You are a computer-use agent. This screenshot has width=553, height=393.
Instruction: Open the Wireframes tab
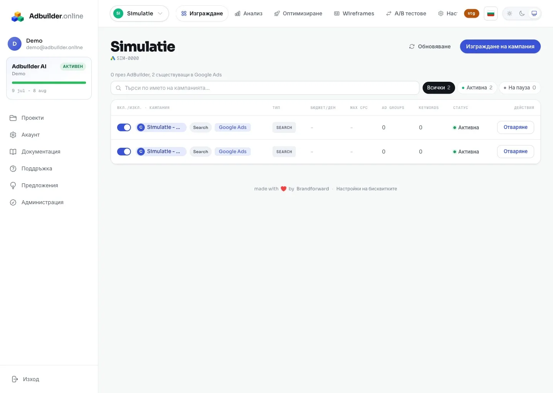pyautogui.click(x=354, y=13)
